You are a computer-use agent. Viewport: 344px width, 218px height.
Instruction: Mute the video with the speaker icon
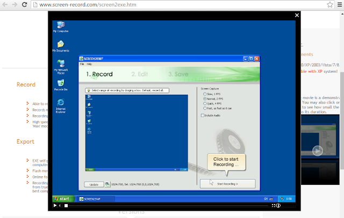pyautogui.click(x=60, y=205)
